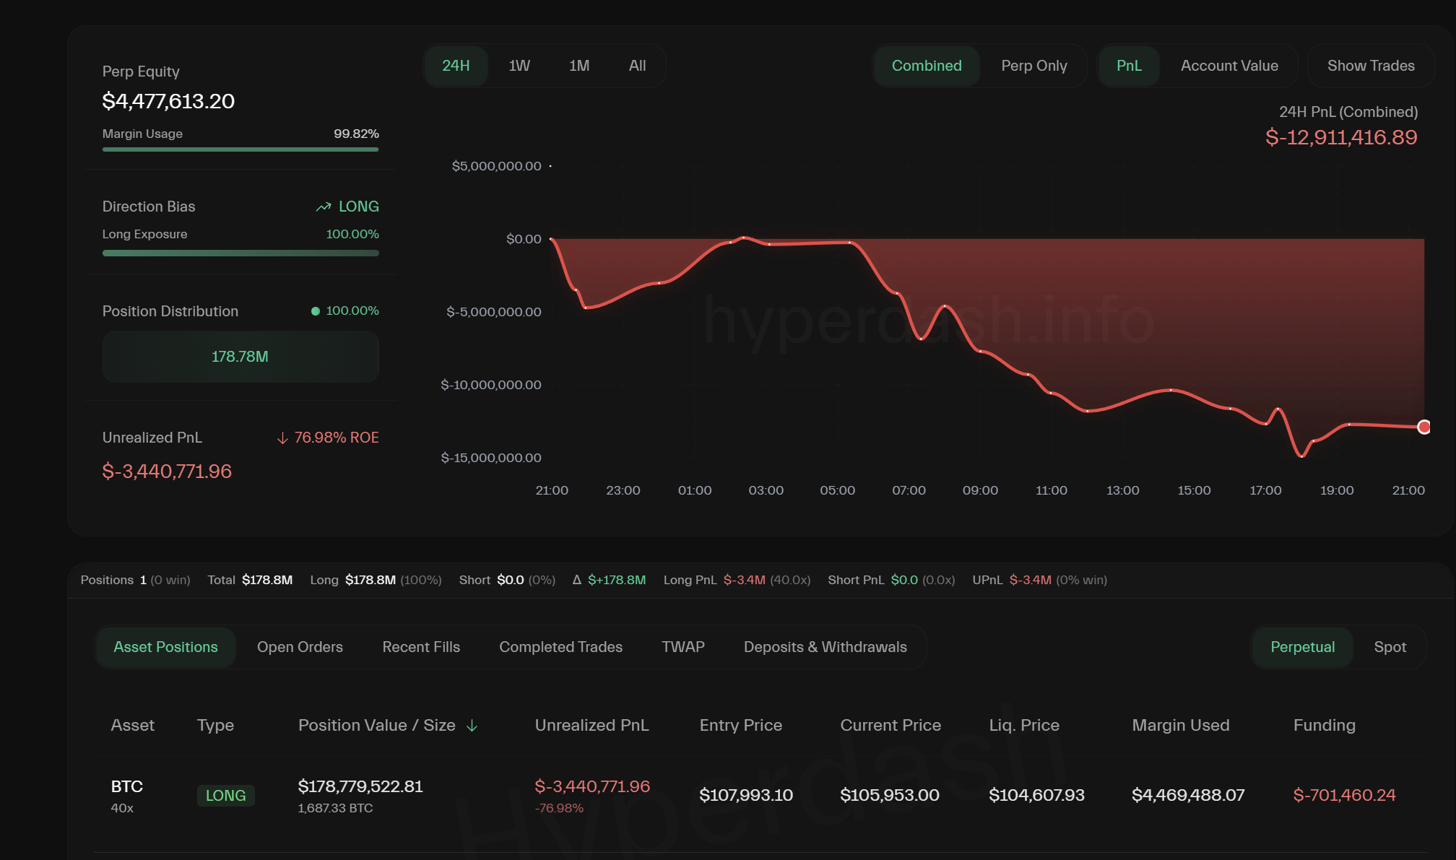Select the 1W time range
This screenshot has height=860, width=1456.
(x=519, y=66)
